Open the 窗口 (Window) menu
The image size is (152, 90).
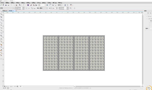[54, 3]
